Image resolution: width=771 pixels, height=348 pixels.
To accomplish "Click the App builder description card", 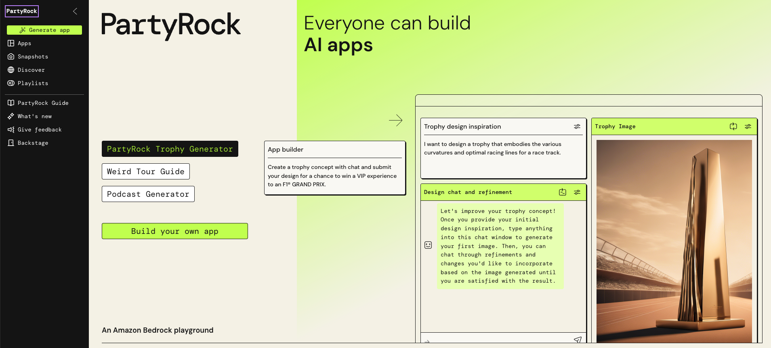I will 335,168.
